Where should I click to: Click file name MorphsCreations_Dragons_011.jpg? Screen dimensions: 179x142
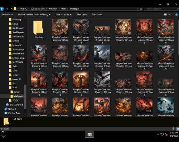(x=124, y=65)
